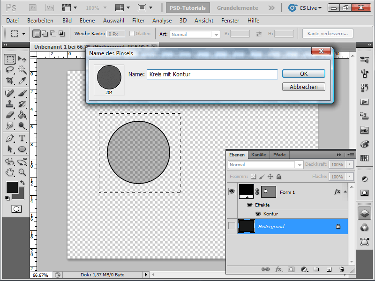The width and height of the screenshot is (375, 281).
Task: Choose Intersect with Selection mode
Action: (62, 34)
